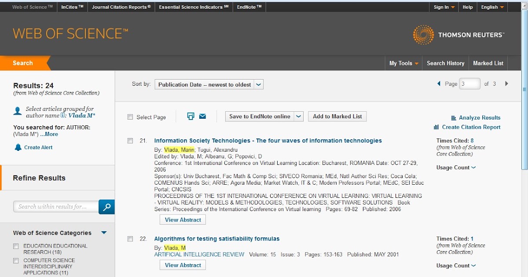Open Algorithms for testing satisfiability formulas
This screenshot has width=528, height=277.
tap(217, 239)
